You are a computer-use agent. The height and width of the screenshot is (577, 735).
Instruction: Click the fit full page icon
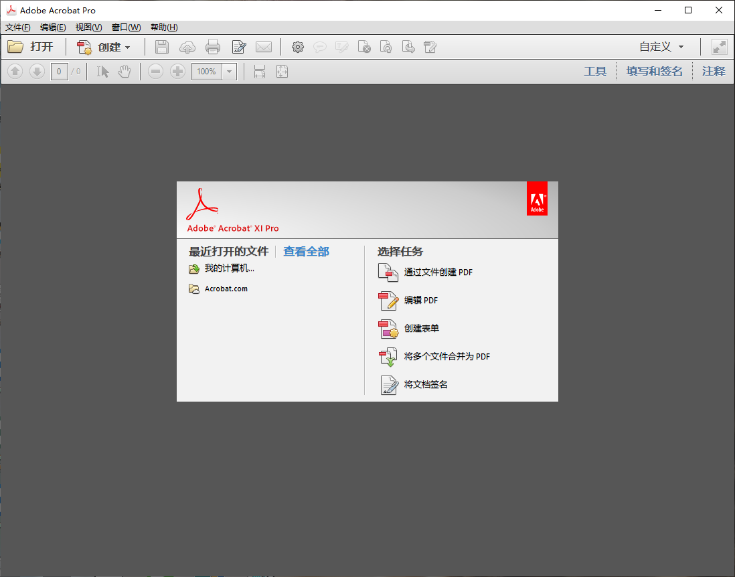click(x=282, y=71)
